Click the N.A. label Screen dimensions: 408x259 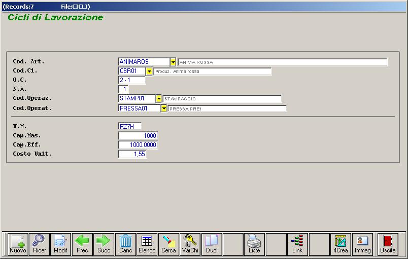(20, 89)
